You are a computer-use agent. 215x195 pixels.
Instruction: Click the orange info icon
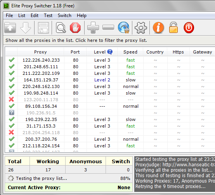[158, 28]
